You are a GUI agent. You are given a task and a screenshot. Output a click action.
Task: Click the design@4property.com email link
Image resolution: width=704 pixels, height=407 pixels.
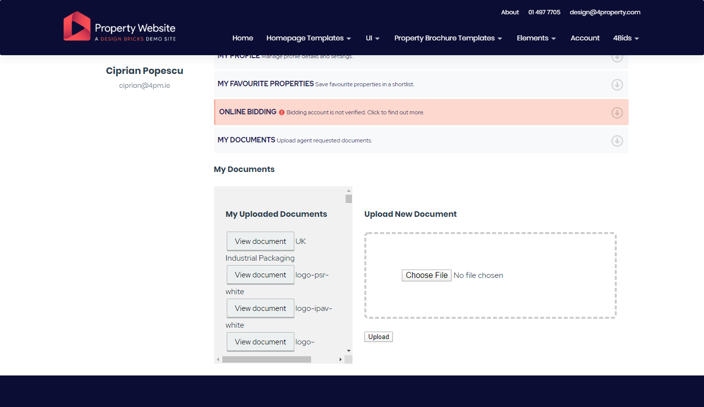point(605,12)
